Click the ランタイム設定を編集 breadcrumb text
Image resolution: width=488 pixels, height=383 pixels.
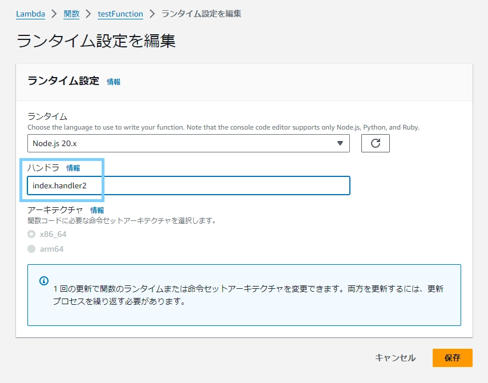point(201,14)
